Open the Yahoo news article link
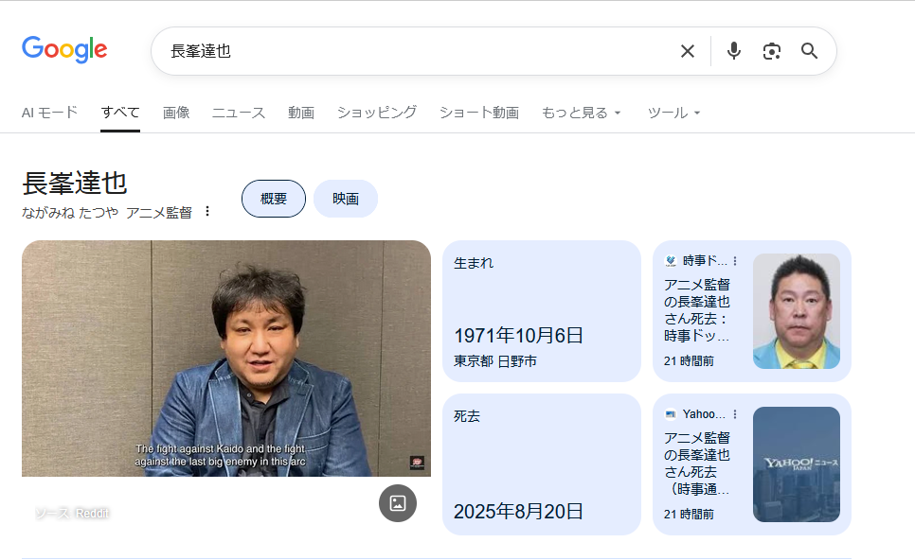915x560 pixels. click(x=697, y=464)
